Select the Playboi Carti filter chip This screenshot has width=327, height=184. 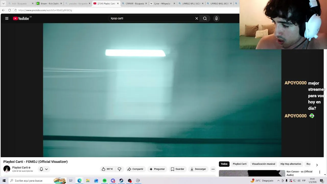coord(240,164)
